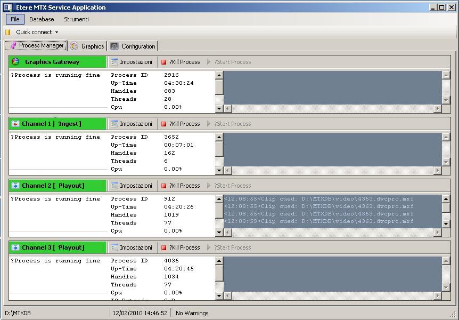Click red Kill Process icon for Graphics Gateway
The width and height of the screenshot is (459, 320).
pos(164,62)
